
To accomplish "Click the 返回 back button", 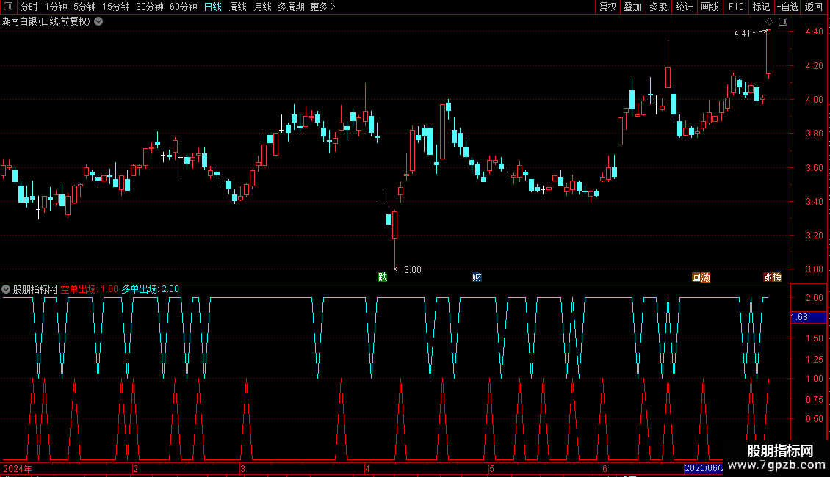I will tap(814, 7).
